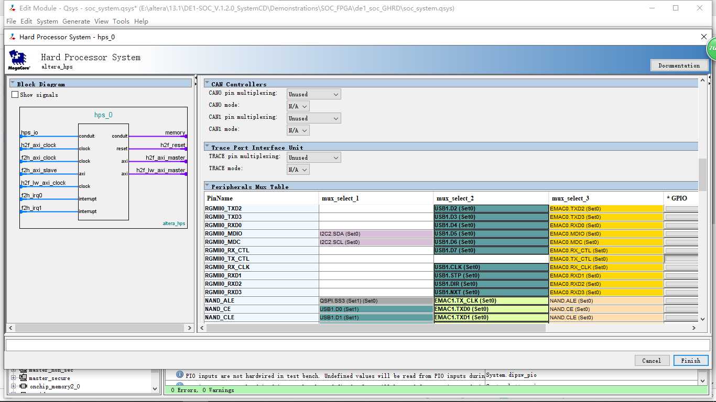The width and height of the screenshot is (716, 402).
Task: Select USB1.NXT (Set0) mux cell
Action: point(491,292)
